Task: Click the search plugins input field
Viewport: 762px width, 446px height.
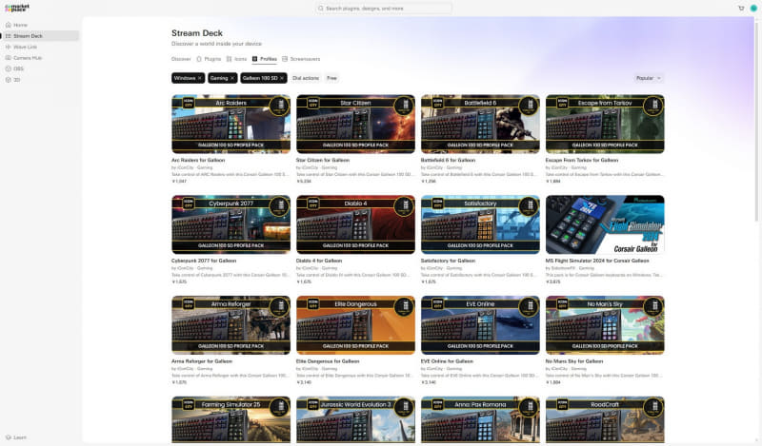Action: point(384,9)
